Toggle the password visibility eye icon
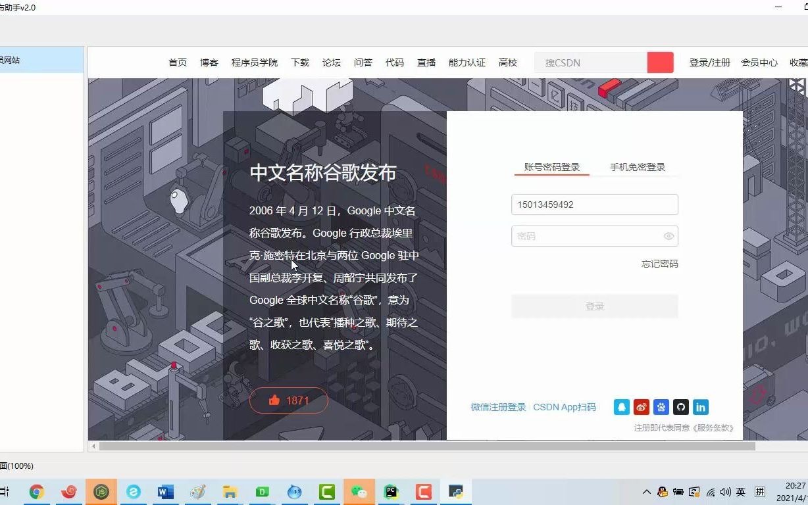 pyautogui.click(x=668, y=236)
